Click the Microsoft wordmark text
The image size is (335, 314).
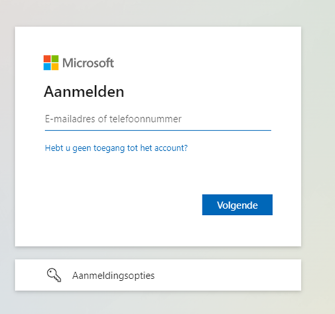(x=88, y=63)
